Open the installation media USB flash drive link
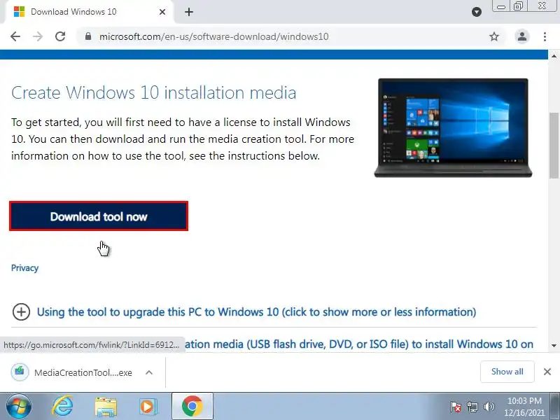Screen dimensions: 560x420 359,344
